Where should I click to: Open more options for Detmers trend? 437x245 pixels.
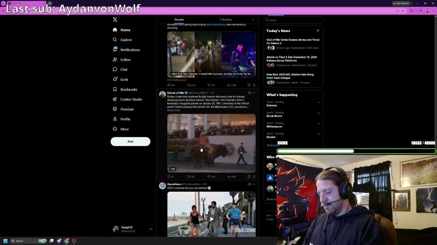pos(319,102)
